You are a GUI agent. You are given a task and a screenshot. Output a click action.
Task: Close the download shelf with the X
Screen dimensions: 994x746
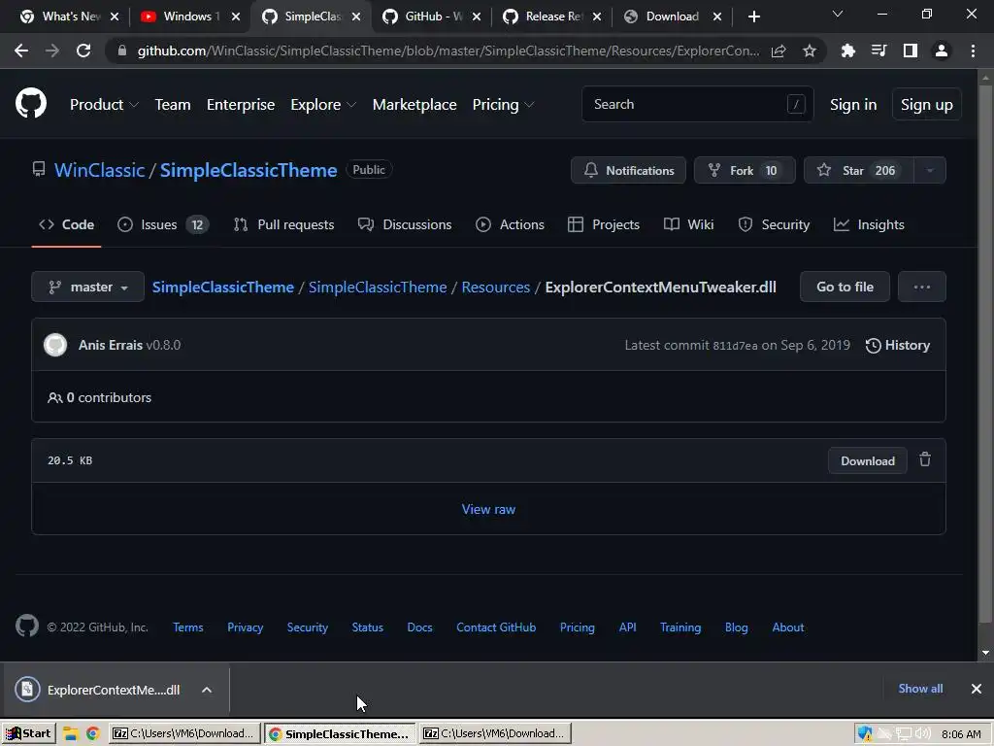(x=977, y=689)
